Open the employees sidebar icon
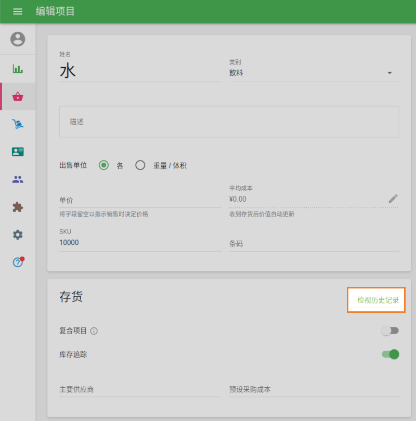 coord(18,179)
